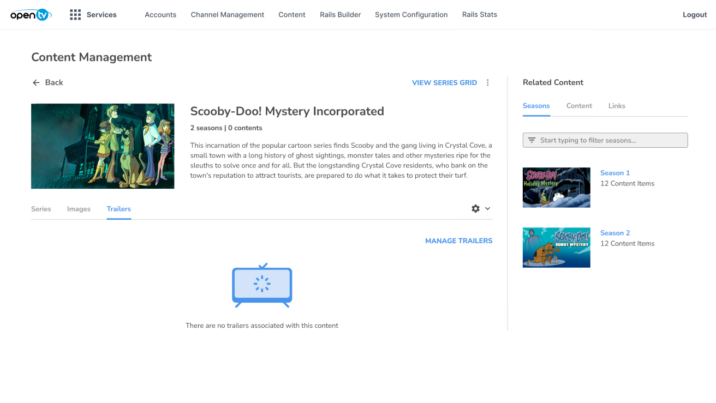Click the OpenTV logo
Image resolution: width=716 pixels, height=403 pixels.
point(31,15)
